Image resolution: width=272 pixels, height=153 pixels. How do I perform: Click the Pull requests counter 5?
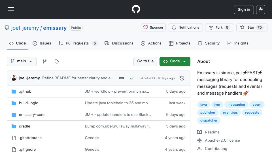click(95, 43)
